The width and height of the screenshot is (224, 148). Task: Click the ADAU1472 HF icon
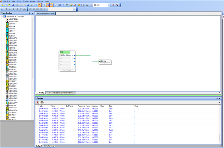(x=7, y=100)
